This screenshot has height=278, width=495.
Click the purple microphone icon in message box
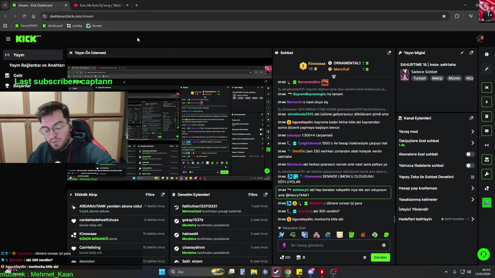284,245
